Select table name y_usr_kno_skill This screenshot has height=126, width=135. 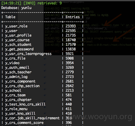[20, 114]
